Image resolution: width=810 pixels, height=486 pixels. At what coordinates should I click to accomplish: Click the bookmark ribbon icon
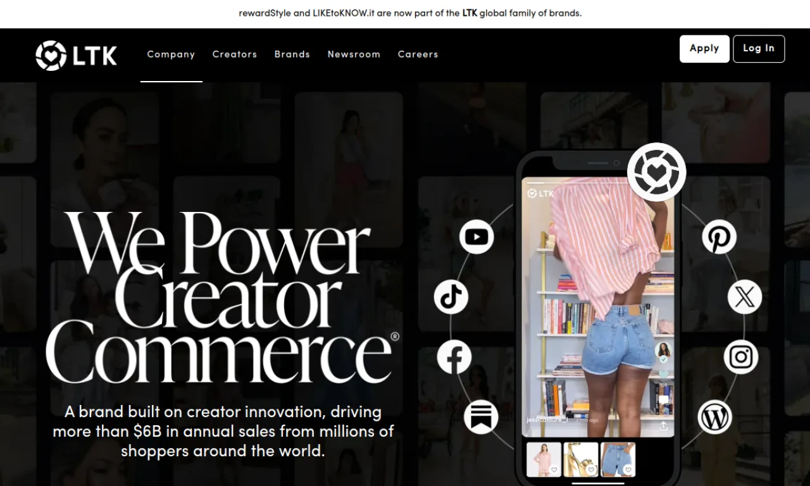[481, 418]
